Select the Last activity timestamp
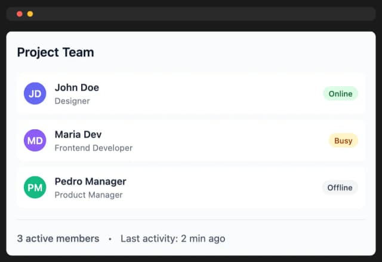 point(172,239)
